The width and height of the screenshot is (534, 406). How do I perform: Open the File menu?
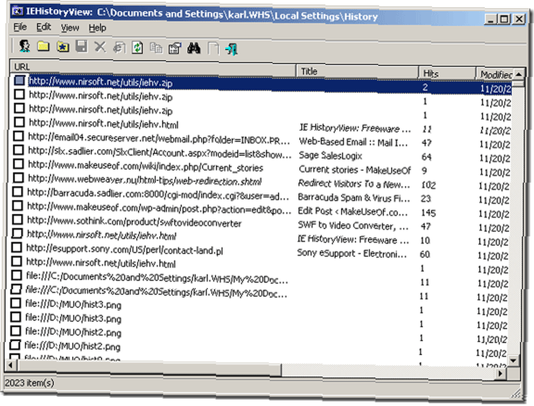(20, 27)
